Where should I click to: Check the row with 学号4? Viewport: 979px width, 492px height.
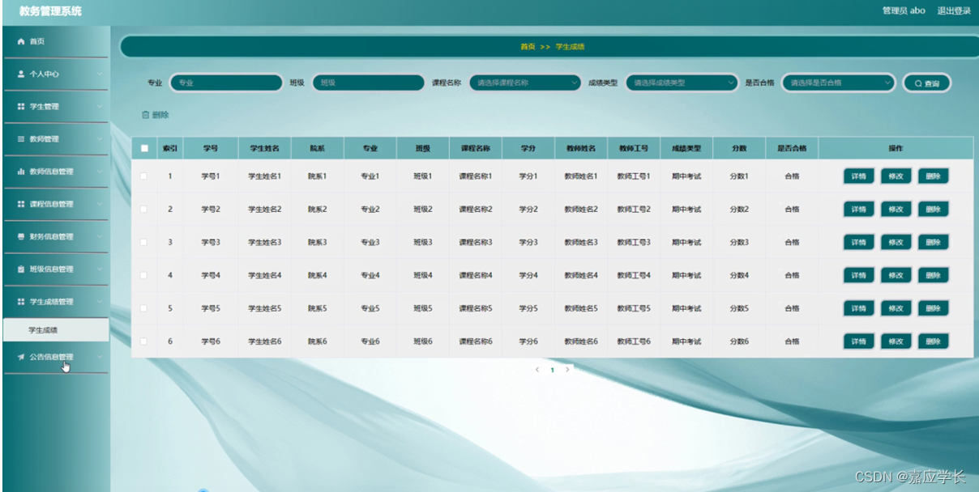pyautogui.click(x=144, y=275)
